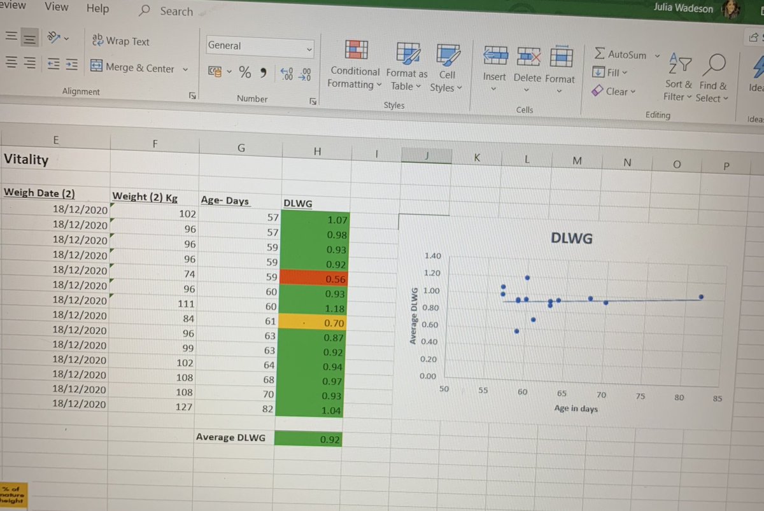Open the Help menu
Screen dimensions: 764x511
click(x=97, y=8)
